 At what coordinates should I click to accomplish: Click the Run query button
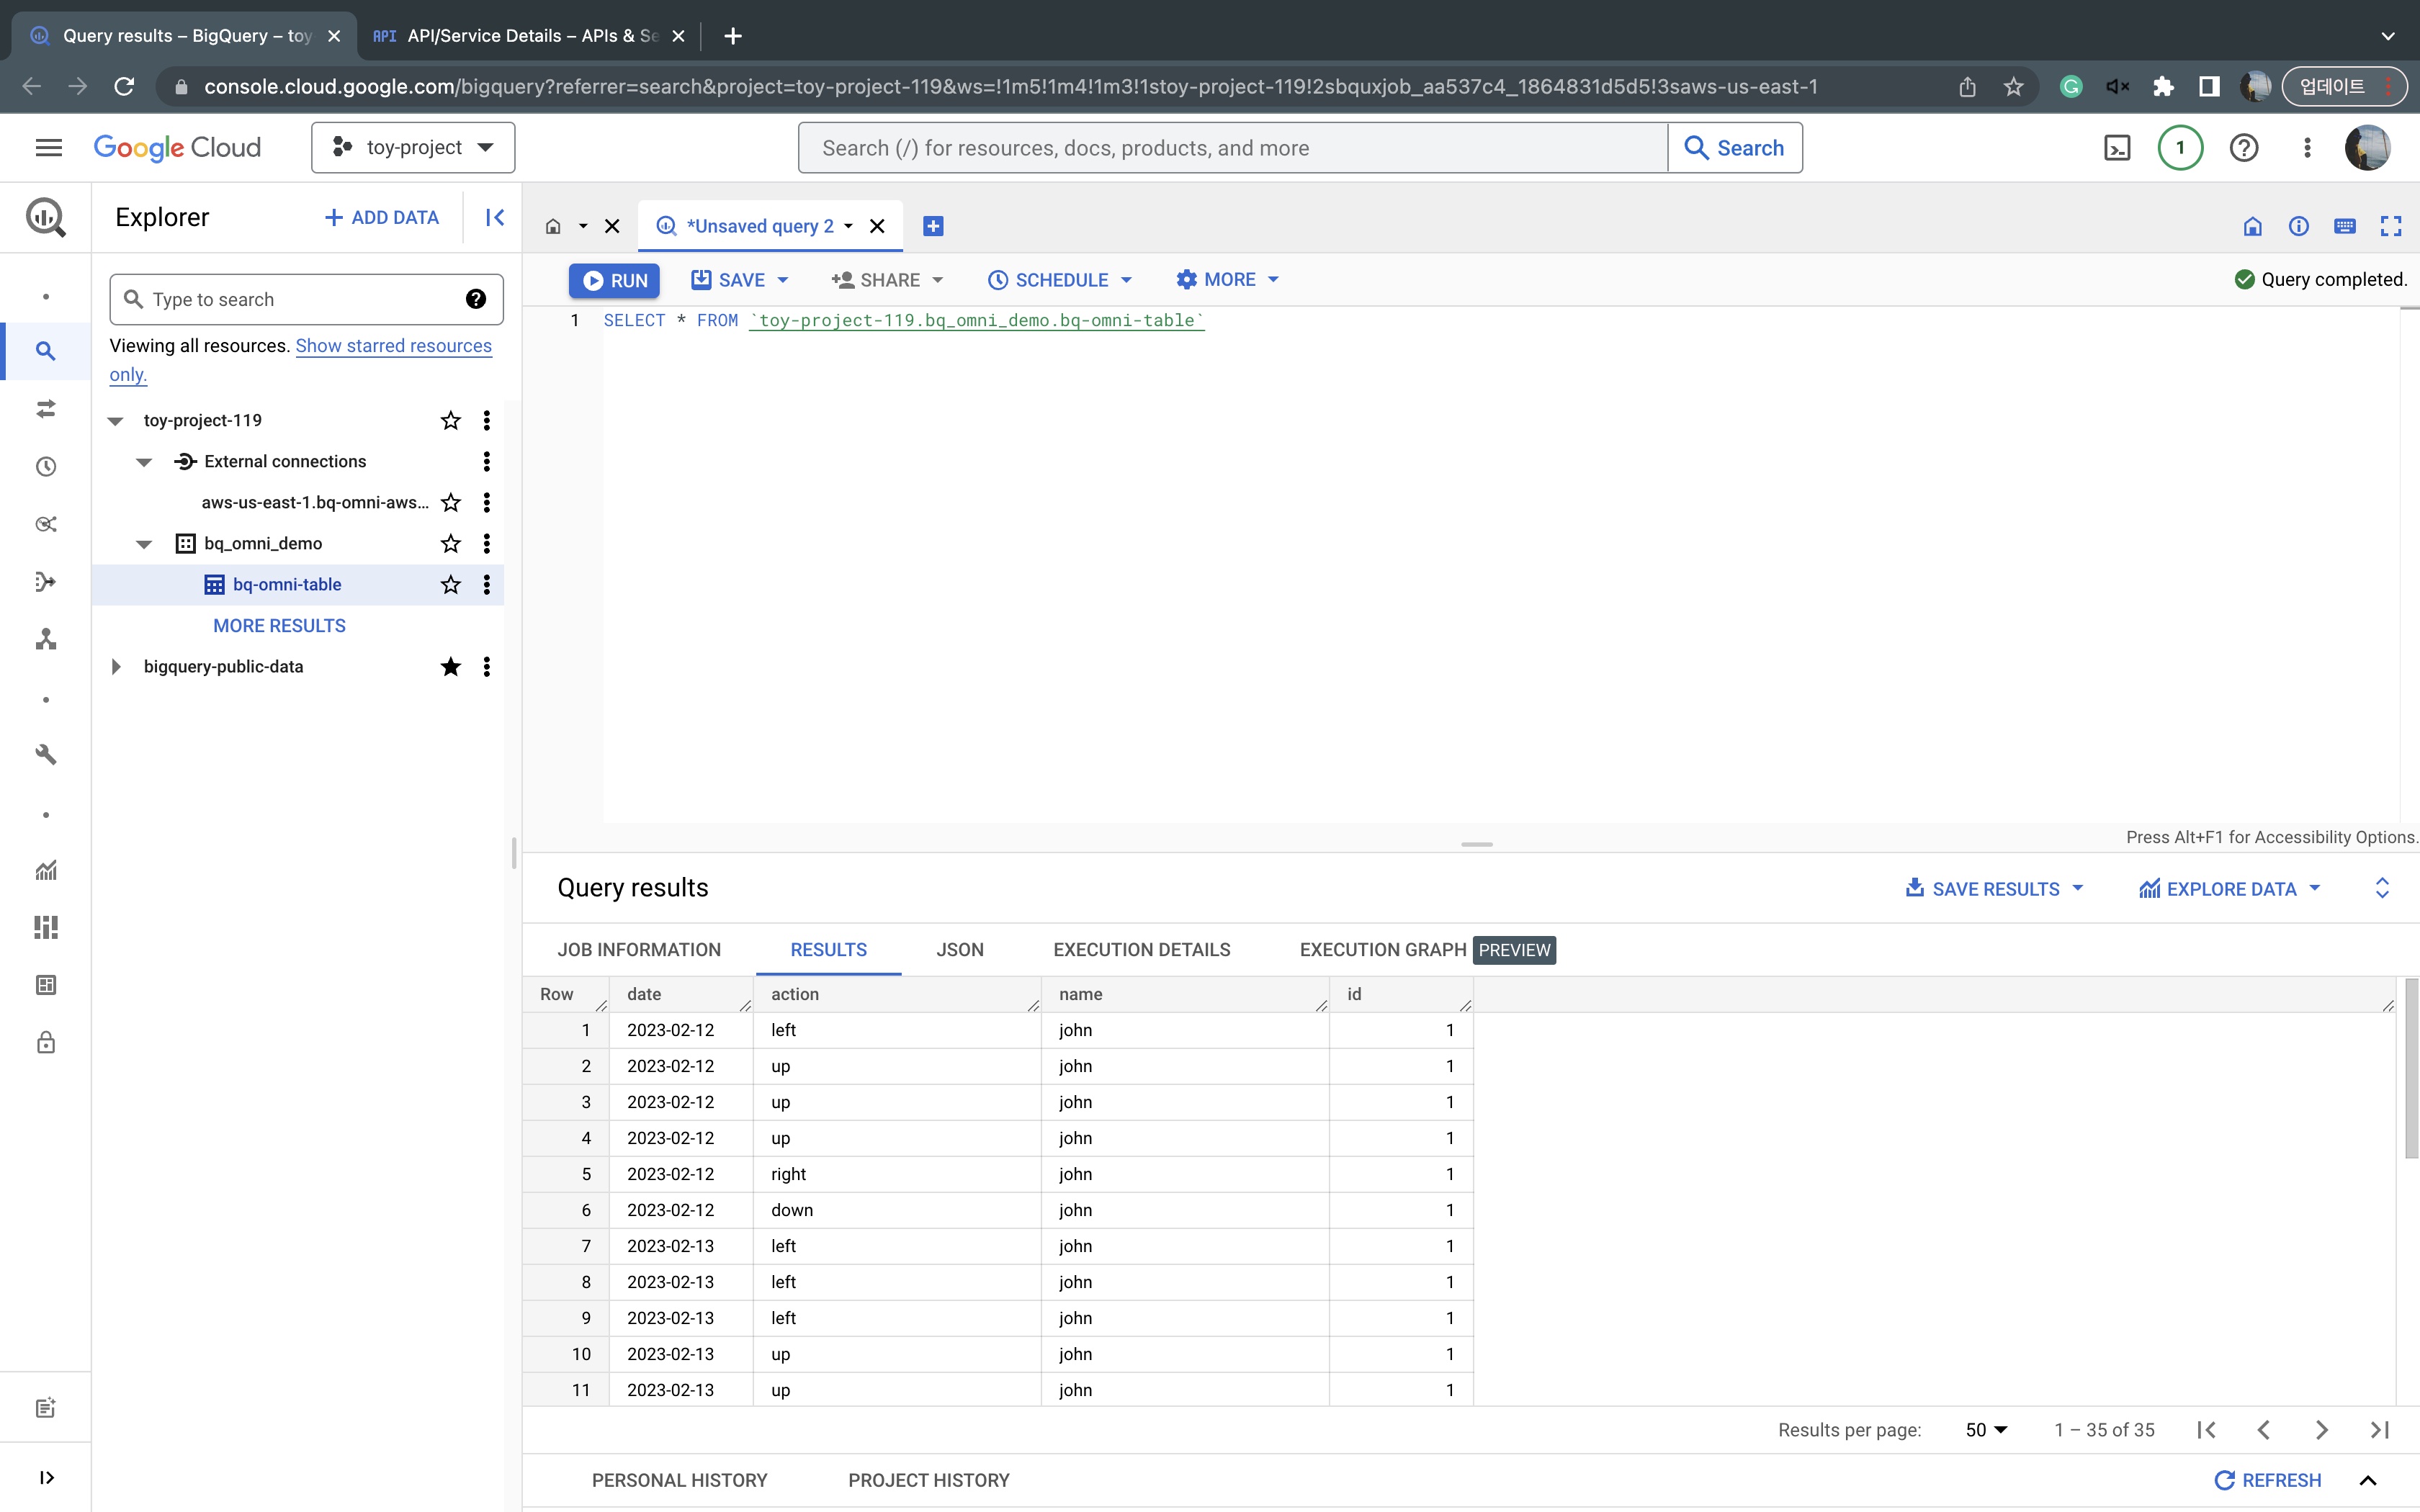point(615,280)
